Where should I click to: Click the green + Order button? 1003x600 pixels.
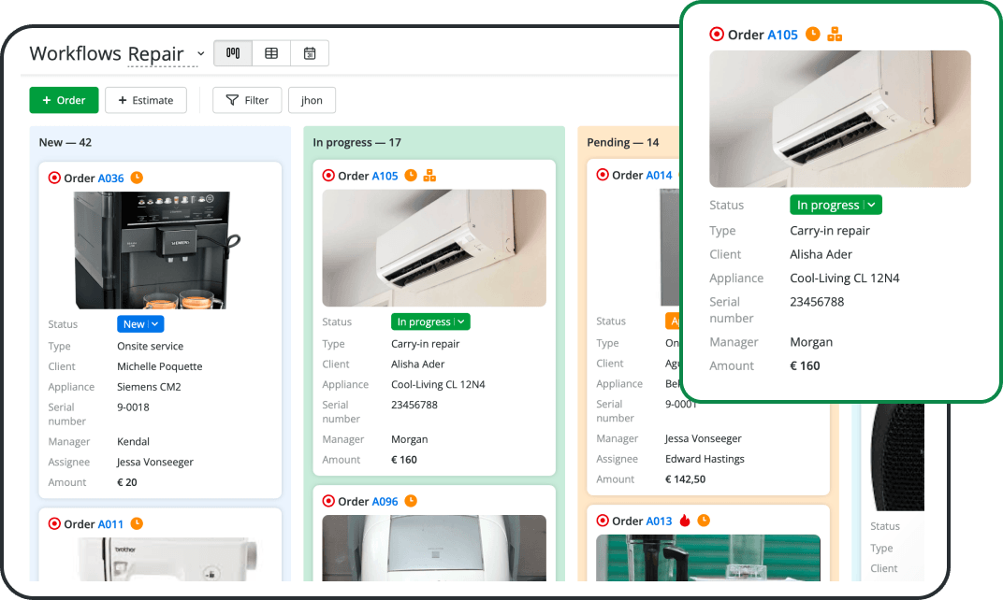[64, 100]
